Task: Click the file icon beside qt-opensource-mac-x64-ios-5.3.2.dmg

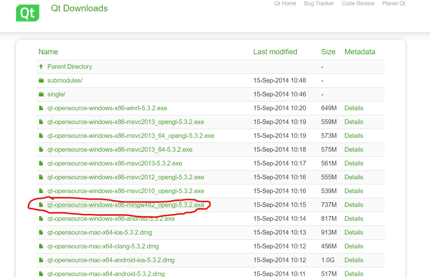Action: coord(41,232)
